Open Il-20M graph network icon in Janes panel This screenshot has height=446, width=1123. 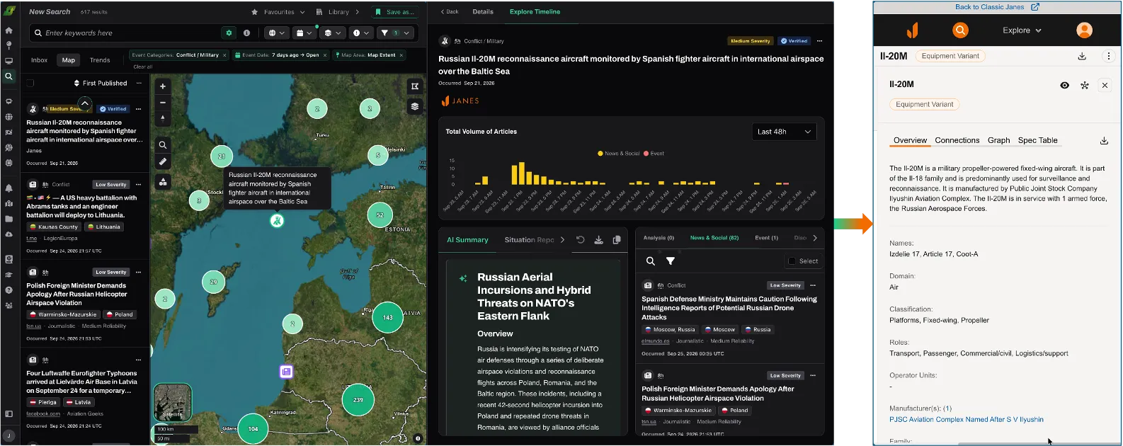1084,85
